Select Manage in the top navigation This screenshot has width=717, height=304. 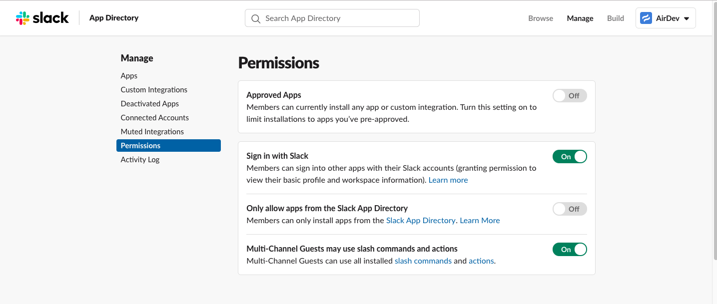pos(580,18)
